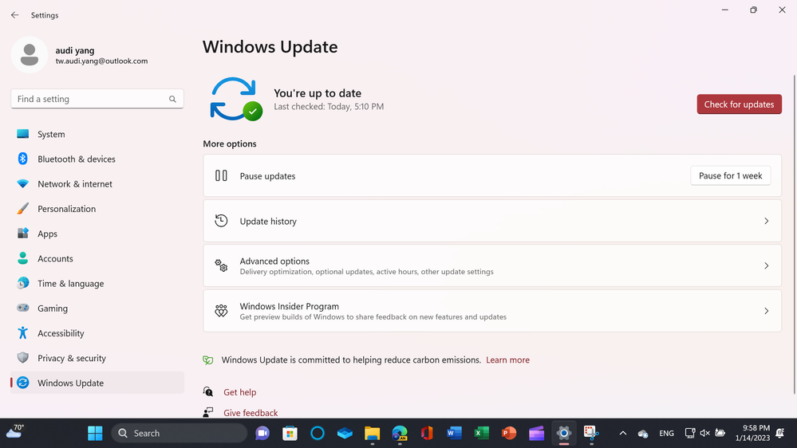Open Clipchamp from the taskbar
Image resolution: width=797 pixels, height=448 pixels.
pyautogui.click(x=536, y=434)
